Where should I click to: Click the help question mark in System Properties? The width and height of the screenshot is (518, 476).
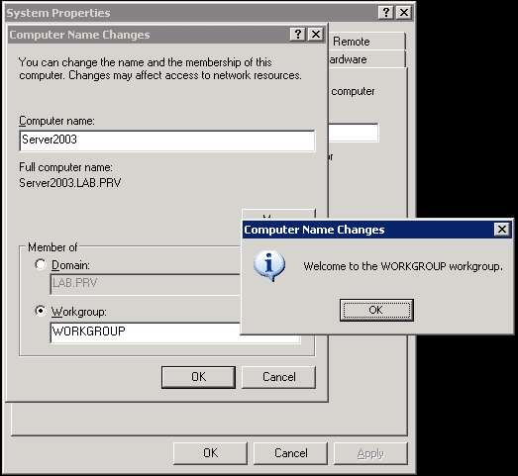click(386, 13)
